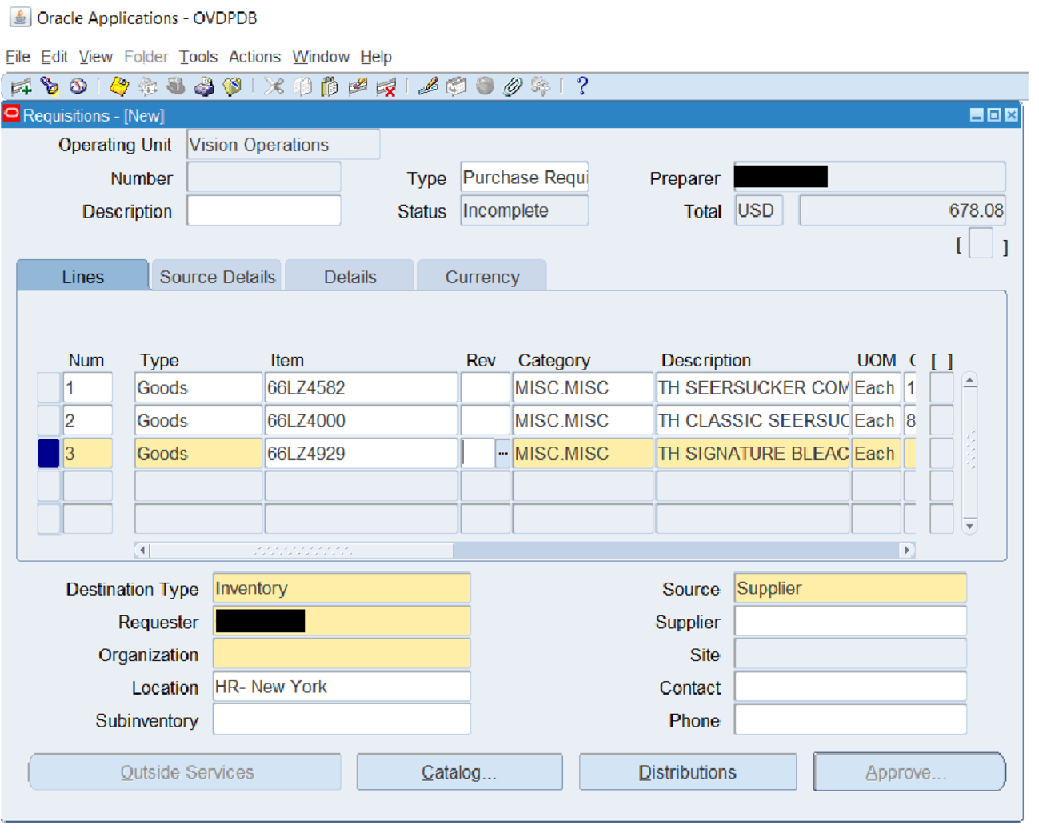
Task: Click the header Description input field
Action: (x=263, y=211)
